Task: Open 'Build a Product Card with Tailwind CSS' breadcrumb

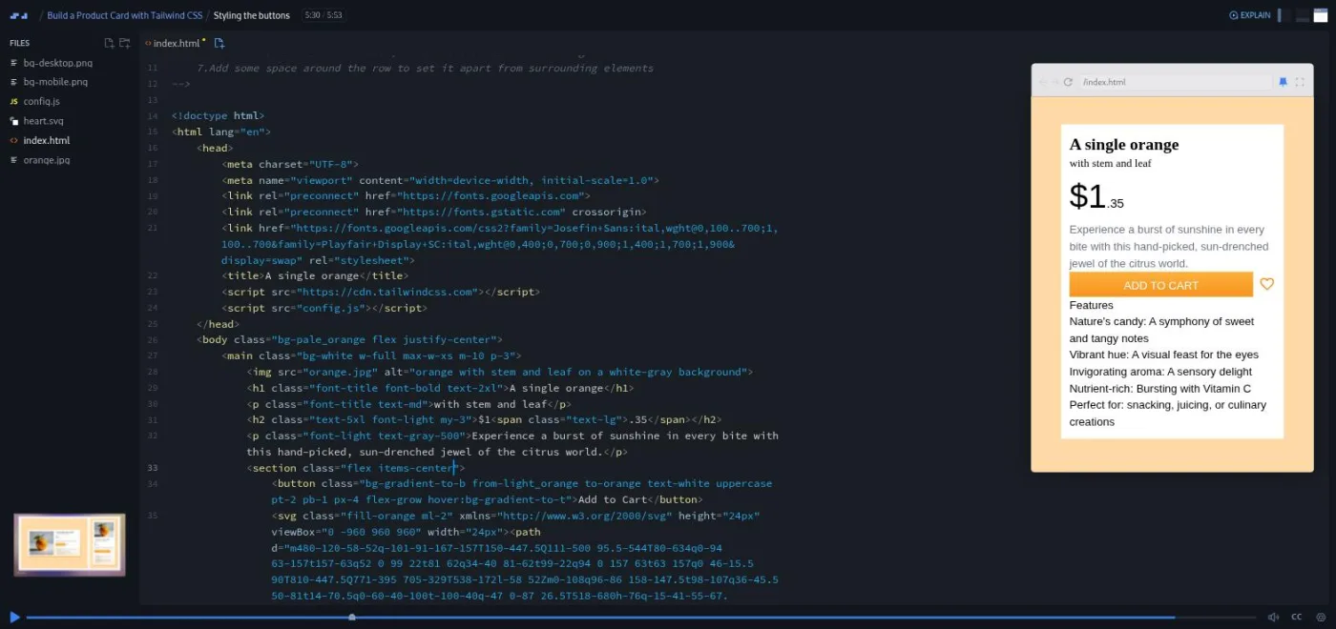Action: coord(125,15)
